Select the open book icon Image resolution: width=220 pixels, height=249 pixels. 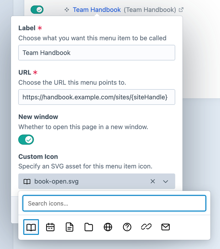[x=31, y=227]
